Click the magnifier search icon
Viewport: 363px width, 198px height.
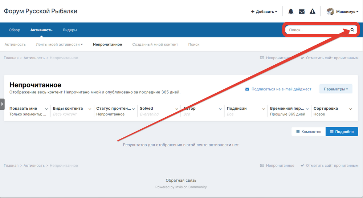click(352, 30)
